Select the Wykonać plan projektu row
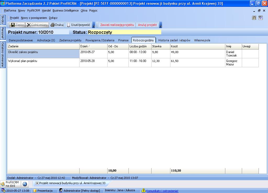The height and width of the screenshot is (193, 268). tap(43, 63)
